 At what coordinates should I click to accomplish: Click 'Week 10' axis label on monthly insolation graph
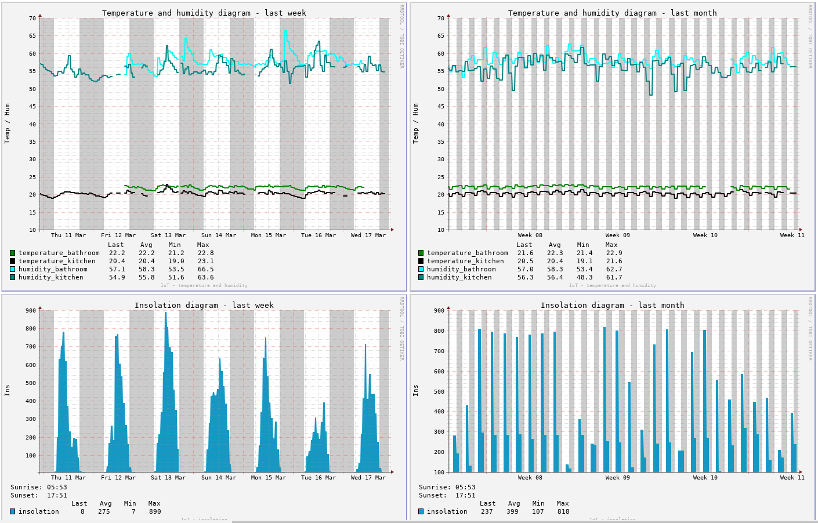point(705,478)
